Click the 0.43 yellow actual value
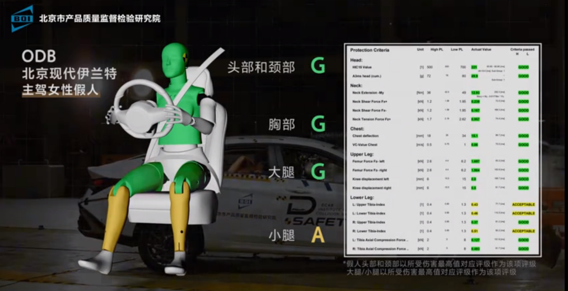 pyautogui.click(x=474, y=205)
